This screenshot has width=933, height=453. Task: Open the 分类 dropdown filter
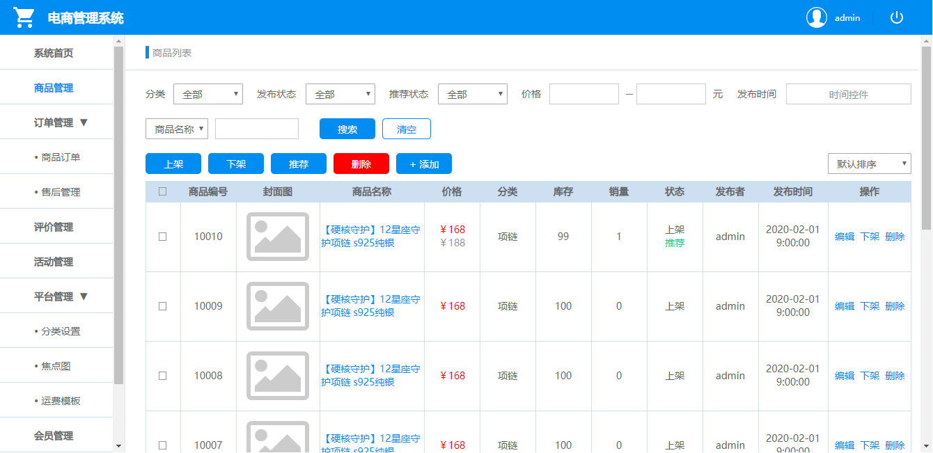[x=208, y=94]
